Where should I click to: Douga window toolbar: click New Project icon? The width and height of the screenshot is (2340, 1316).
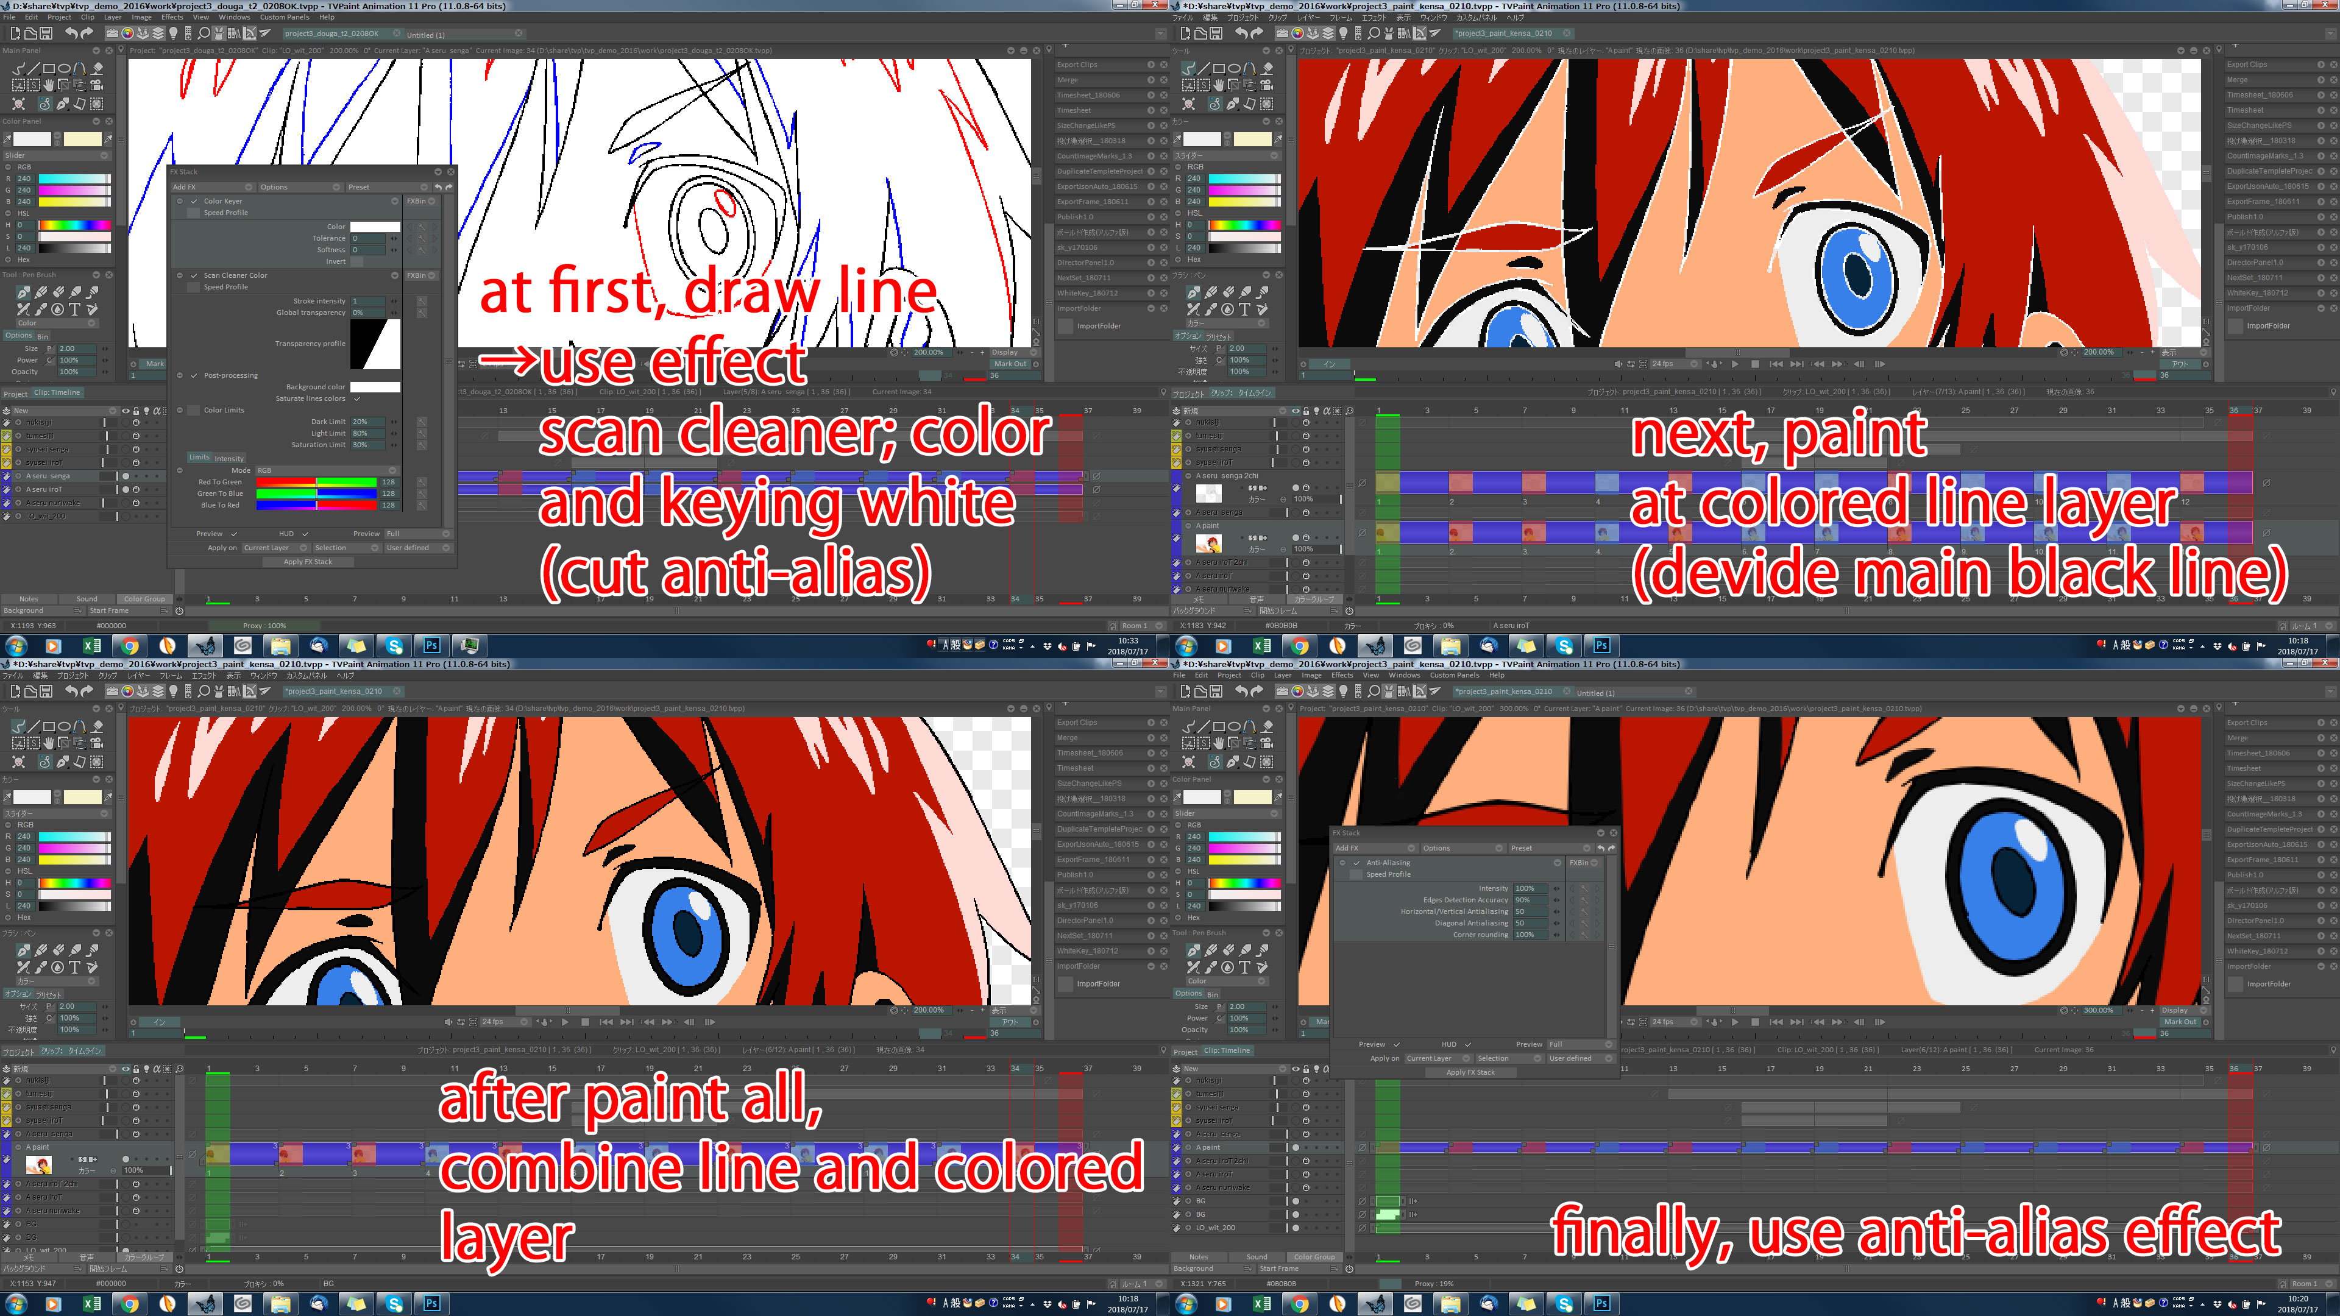(15, 34)
